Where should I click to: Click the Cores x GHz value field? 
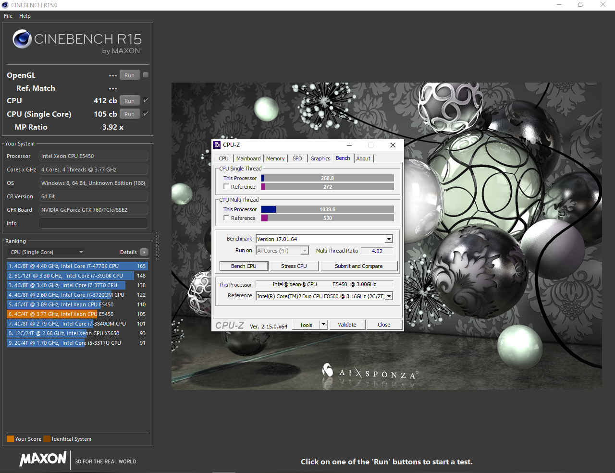click(93, 170)
